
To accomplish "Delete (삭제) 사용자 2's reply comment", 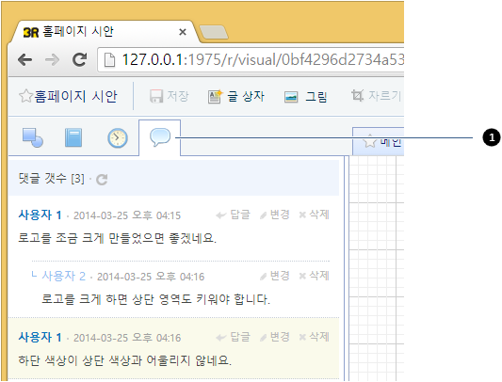I will click(x=314, y=276).
